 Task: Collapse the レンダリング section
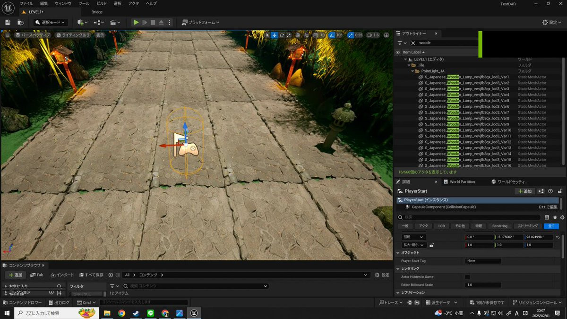[x=398, y=268]
